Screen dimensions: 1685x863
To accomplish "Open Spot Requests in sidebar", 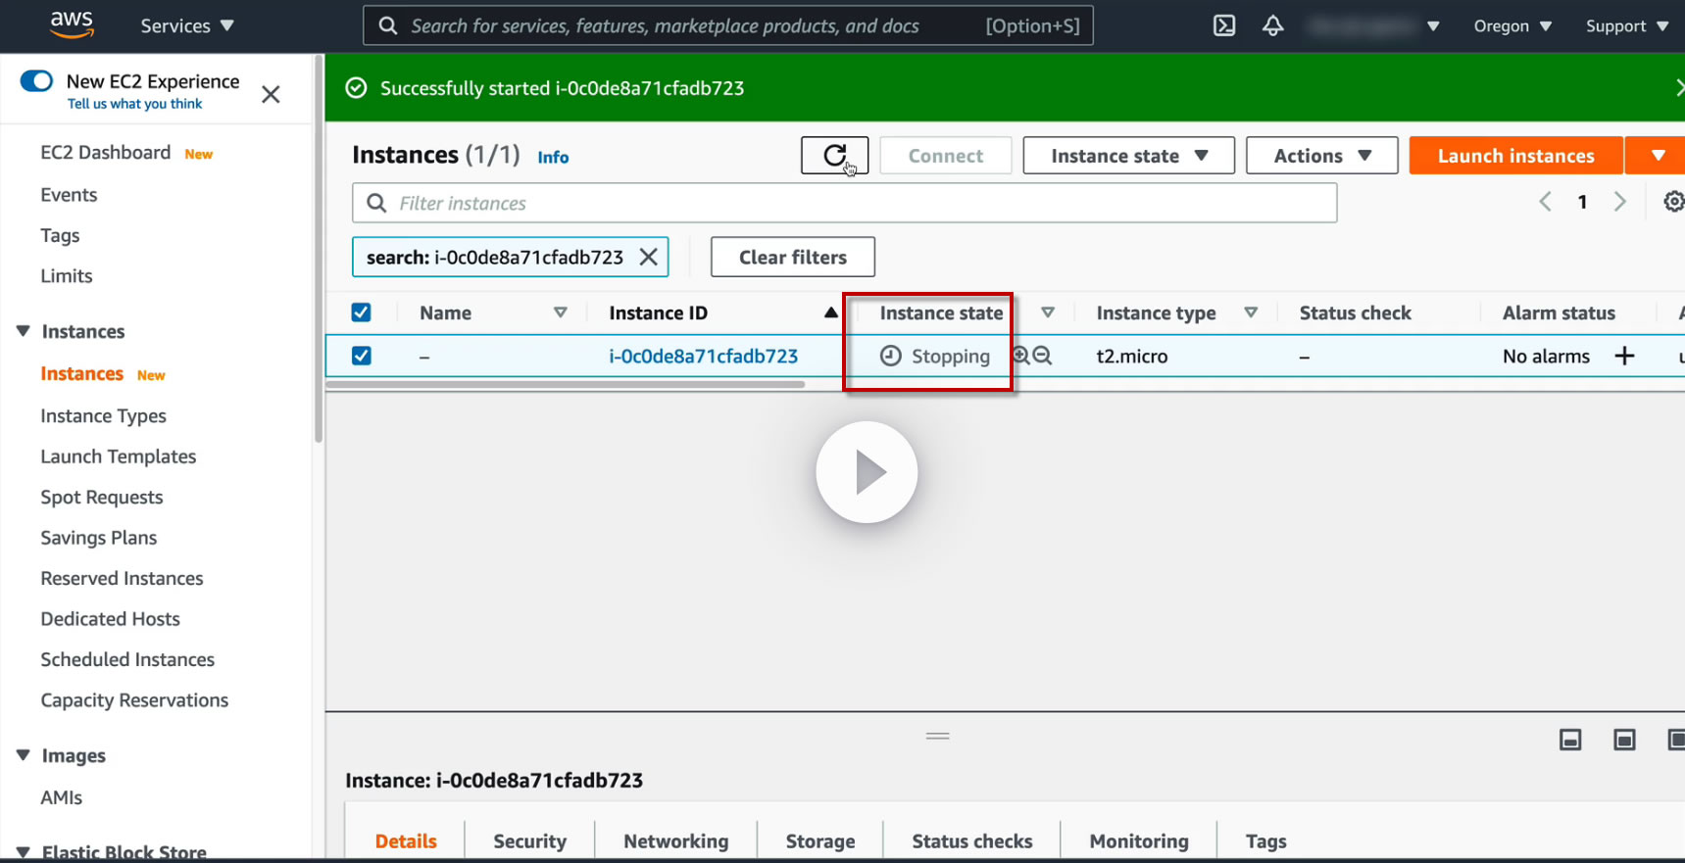I will (101, 498).
